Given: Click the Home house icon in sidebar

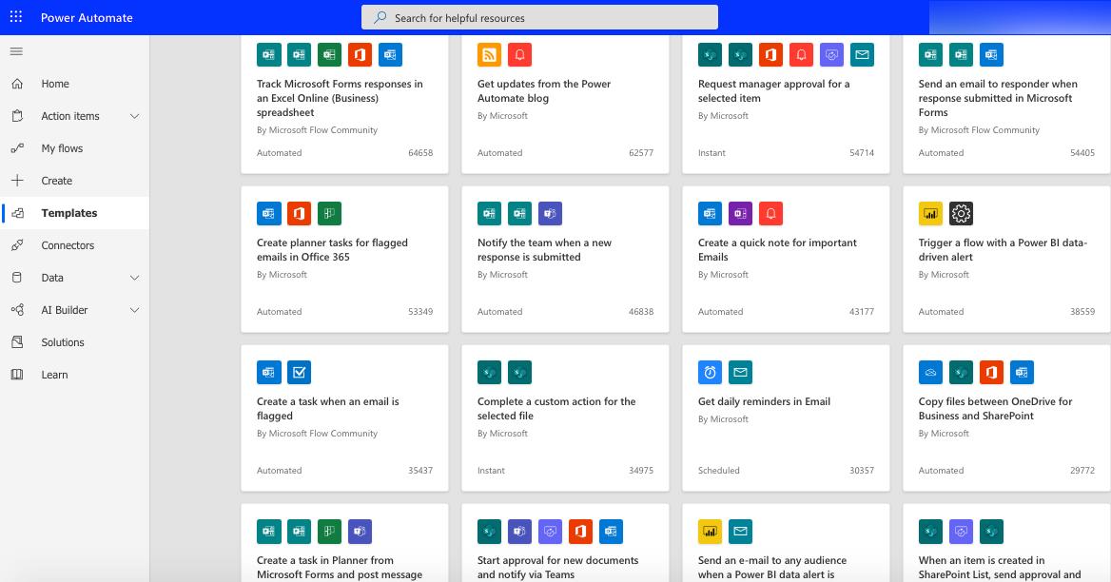Looking at the screenshot, I should click(x=18, y=84).
